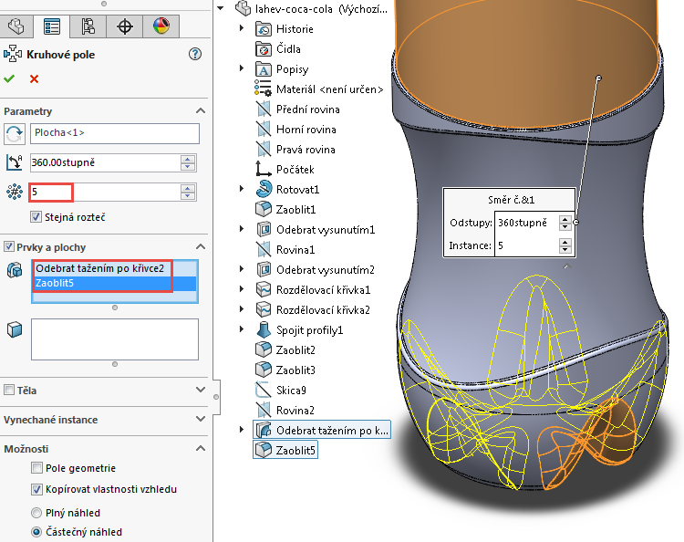This screenshot has height=542, width=684.
Task: Select the Rovina2 plane
Action: pos(295,411)
